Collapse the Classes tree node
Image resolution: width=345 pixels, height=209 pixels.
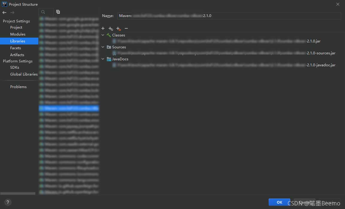point(103,35)
